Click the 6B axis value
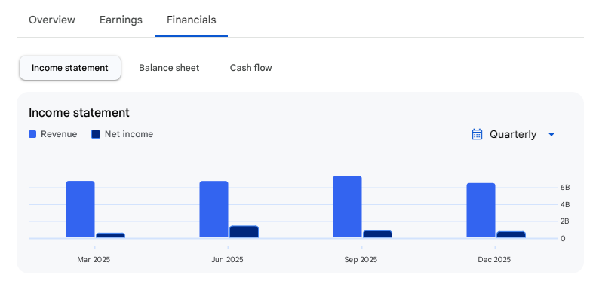The width and height of the screenshot is (599, 290). point(565,188)
